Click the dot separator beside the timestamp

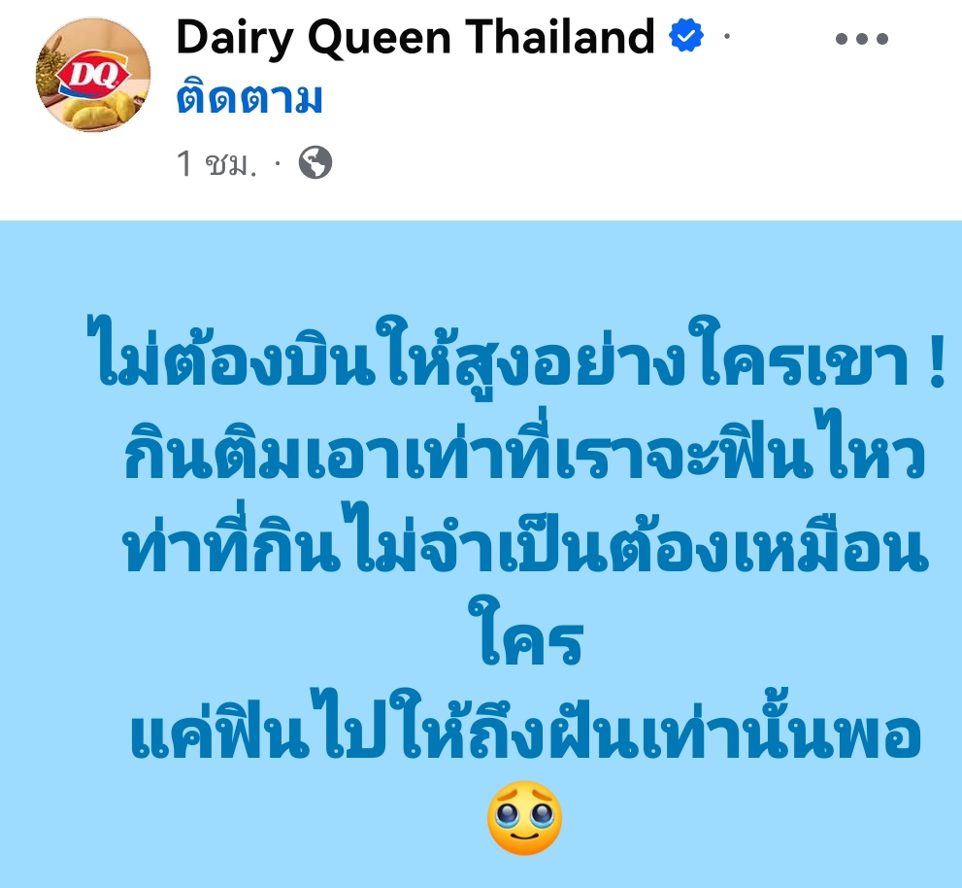[278, 163]
